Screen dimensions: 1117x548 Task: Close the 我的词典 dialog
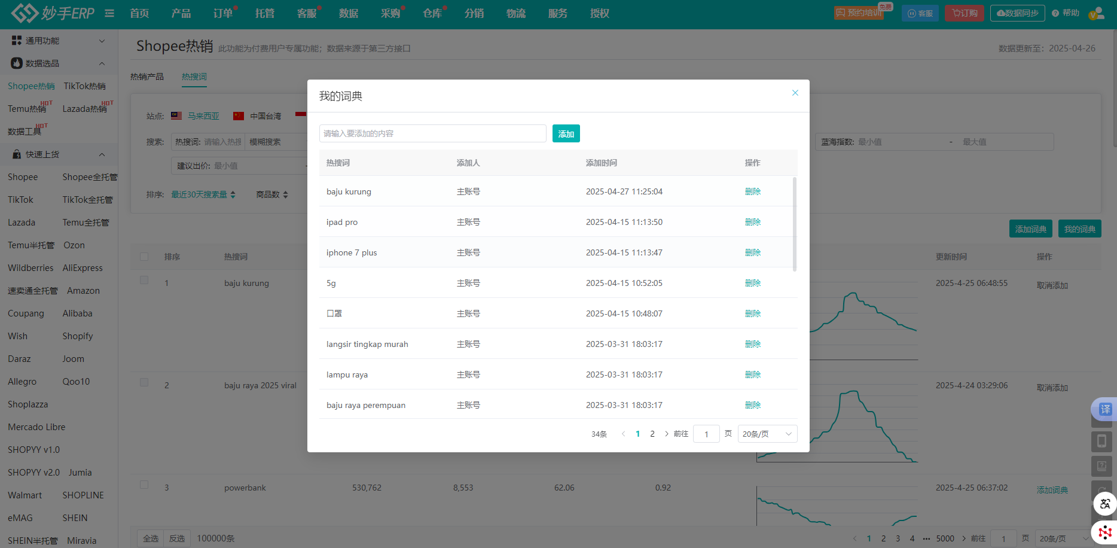795,93
